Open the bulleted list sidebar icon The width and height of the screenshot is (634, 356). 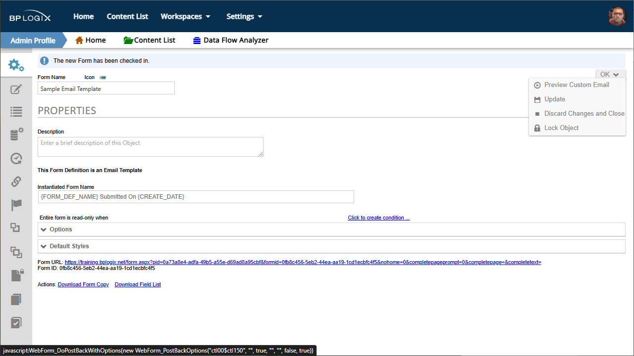click(x=16, y=112)
